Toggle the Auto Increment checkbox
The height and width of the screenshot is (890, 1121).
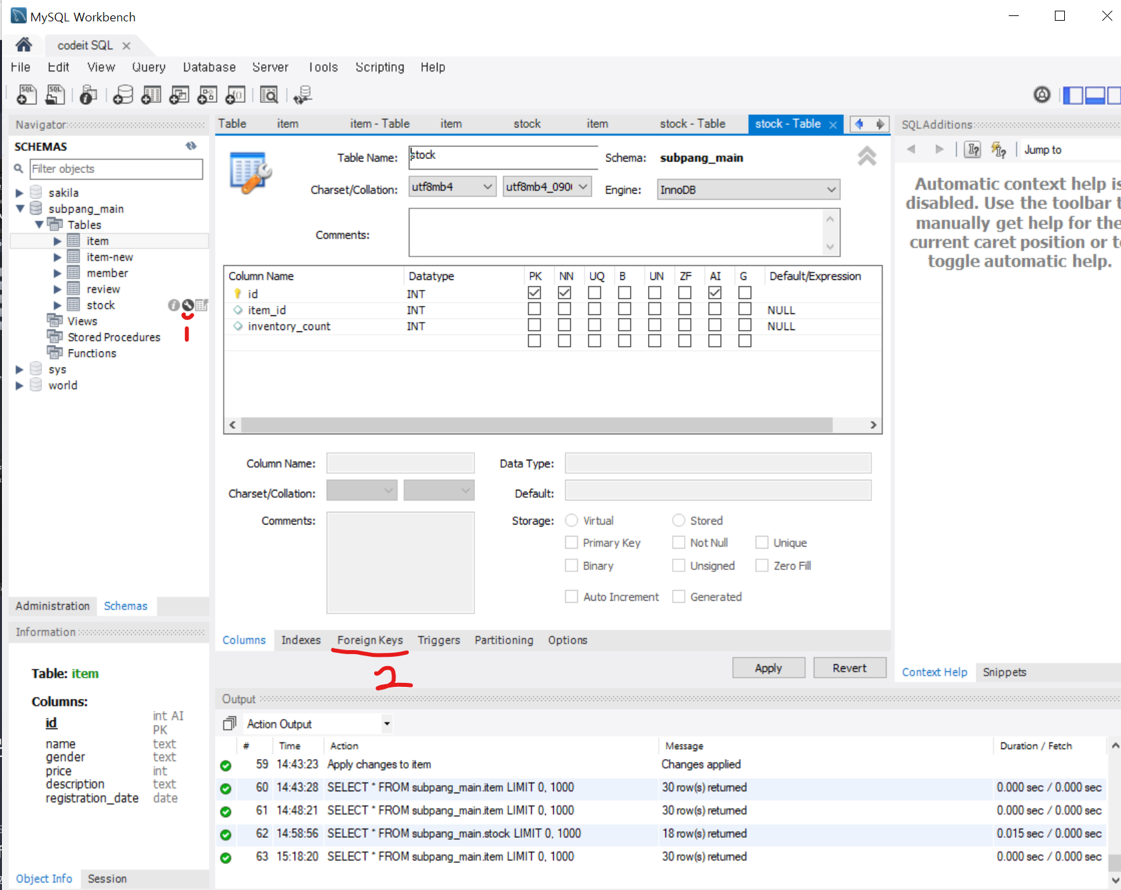click(x=571, y=597)
